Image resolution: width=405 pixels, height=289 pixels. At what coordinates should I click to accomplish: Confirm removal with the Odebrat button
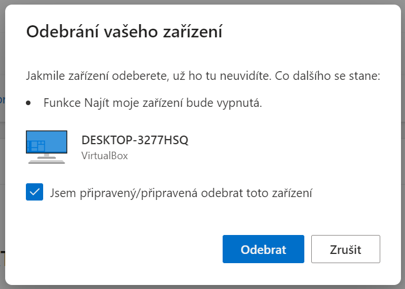(x=263, y=249)
